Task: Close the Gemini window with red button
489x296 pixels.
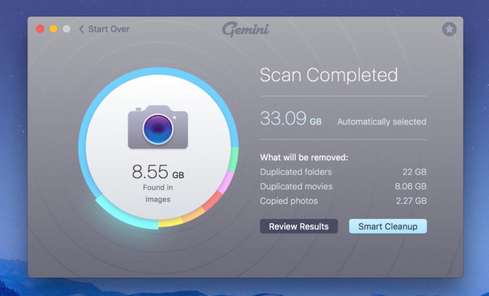Action: coord(40,29)
